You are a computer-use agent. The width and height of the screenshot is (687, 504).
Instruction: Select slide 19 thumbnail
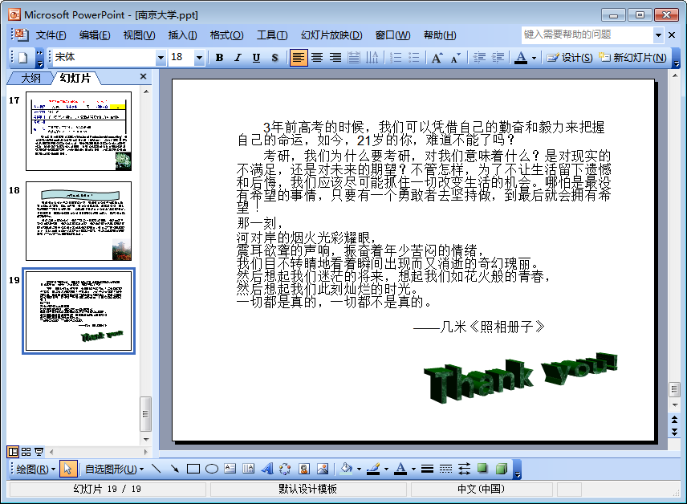point(79,311)
